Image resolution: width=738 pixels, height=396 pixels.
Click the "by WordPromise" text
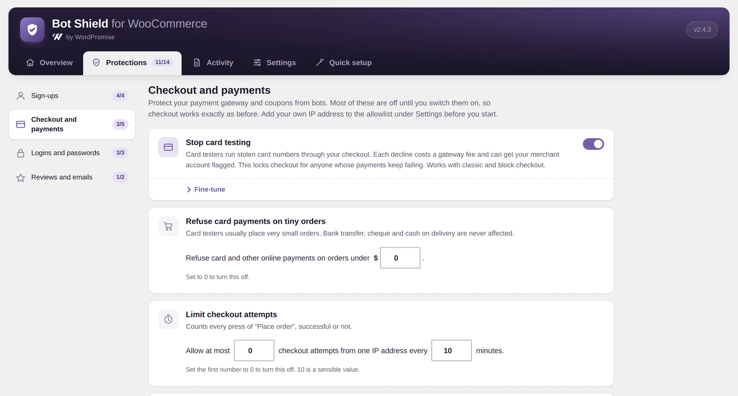pyautogui.click(x=90, y=37)
